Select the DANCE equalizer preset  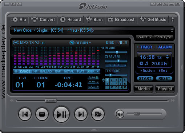tap(25, 71)
